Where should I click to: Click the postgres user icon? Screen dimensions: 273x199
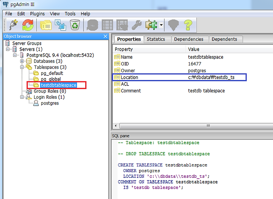36,103
